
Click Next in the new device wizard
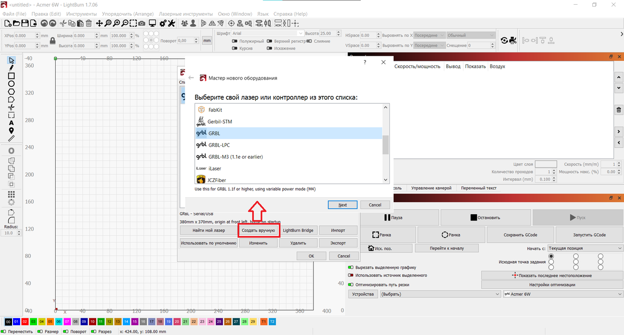coord(343,205)
